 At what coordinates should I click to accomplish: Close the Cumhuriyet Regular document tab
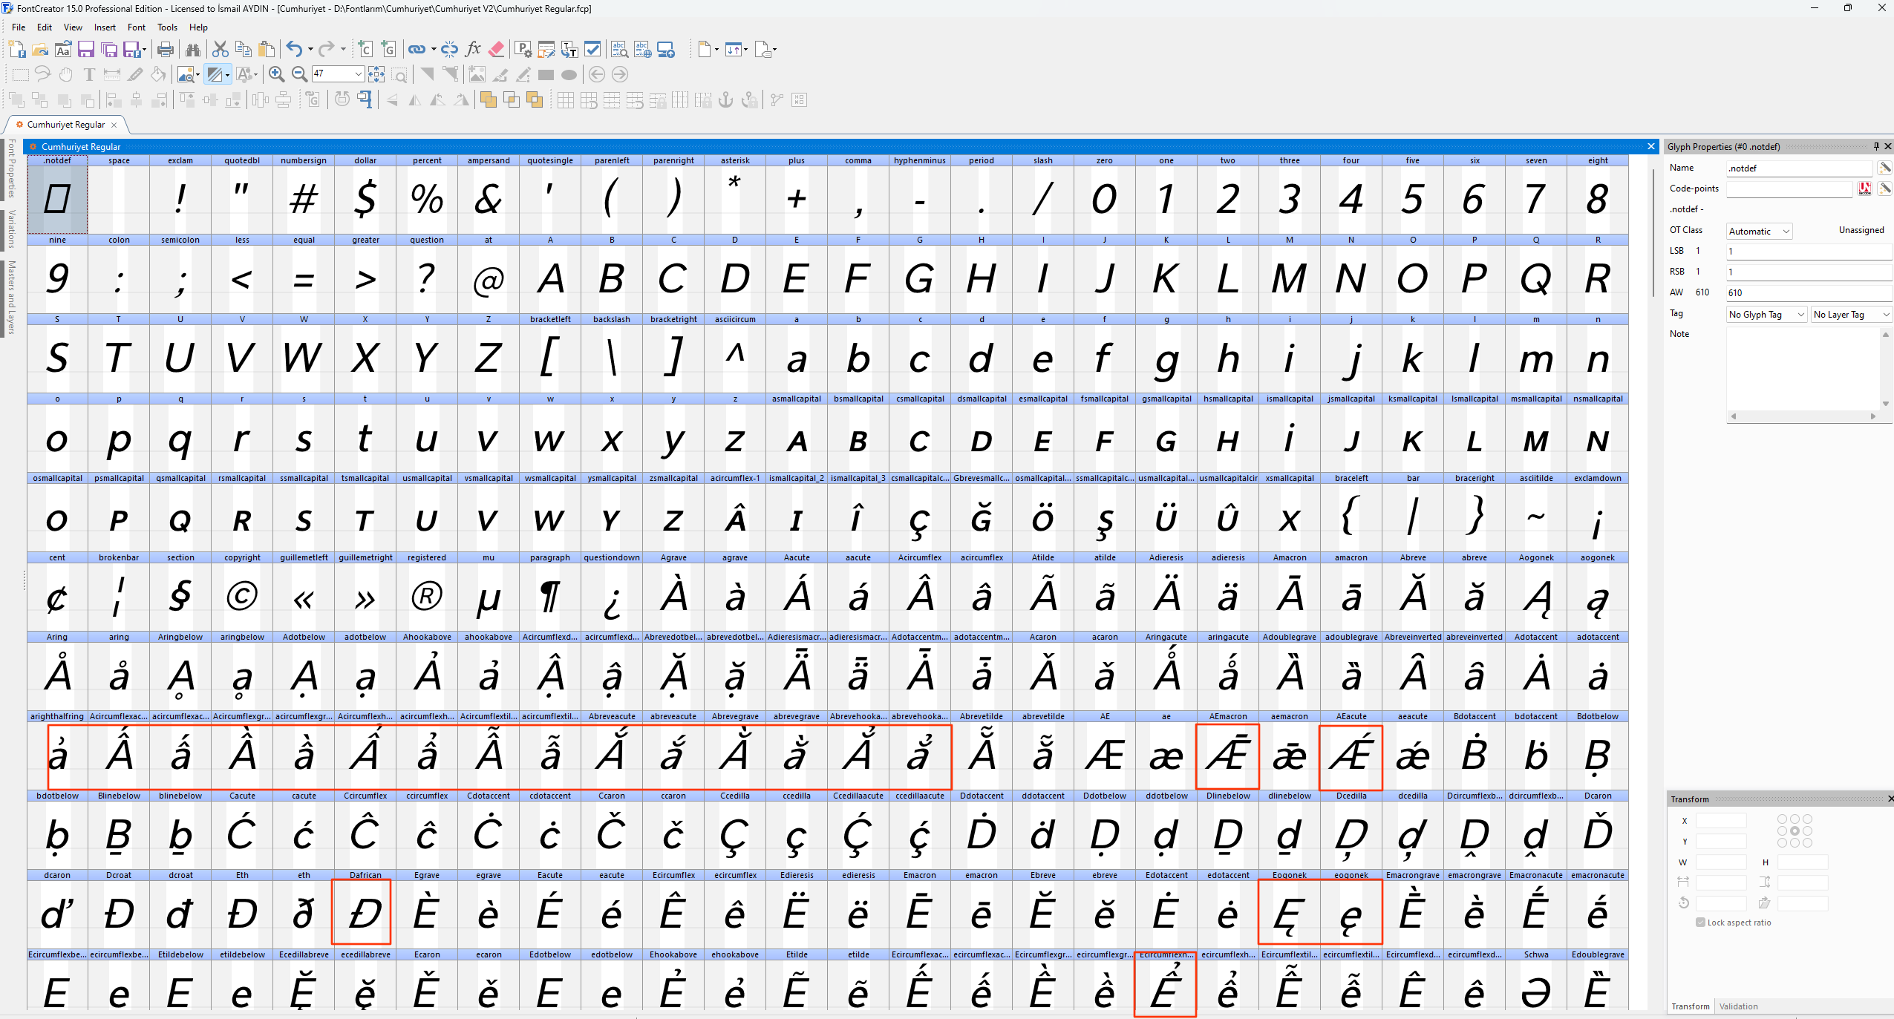pyautogui.click(x=114, y=125)
